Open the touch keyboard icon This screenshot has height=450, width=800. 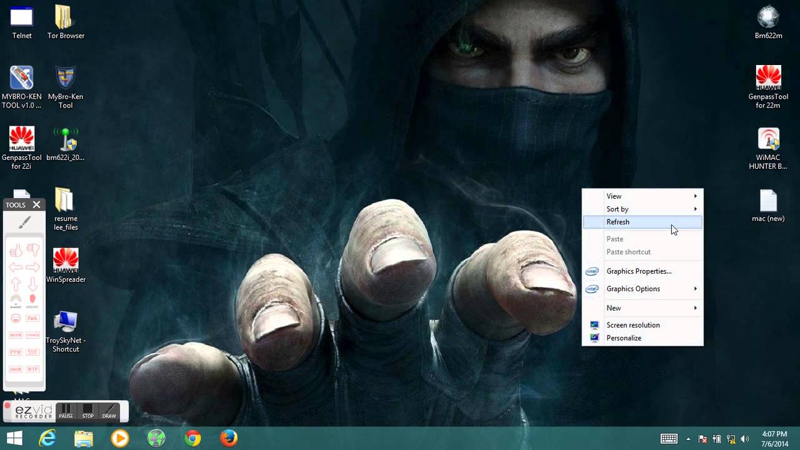[669, 439]
